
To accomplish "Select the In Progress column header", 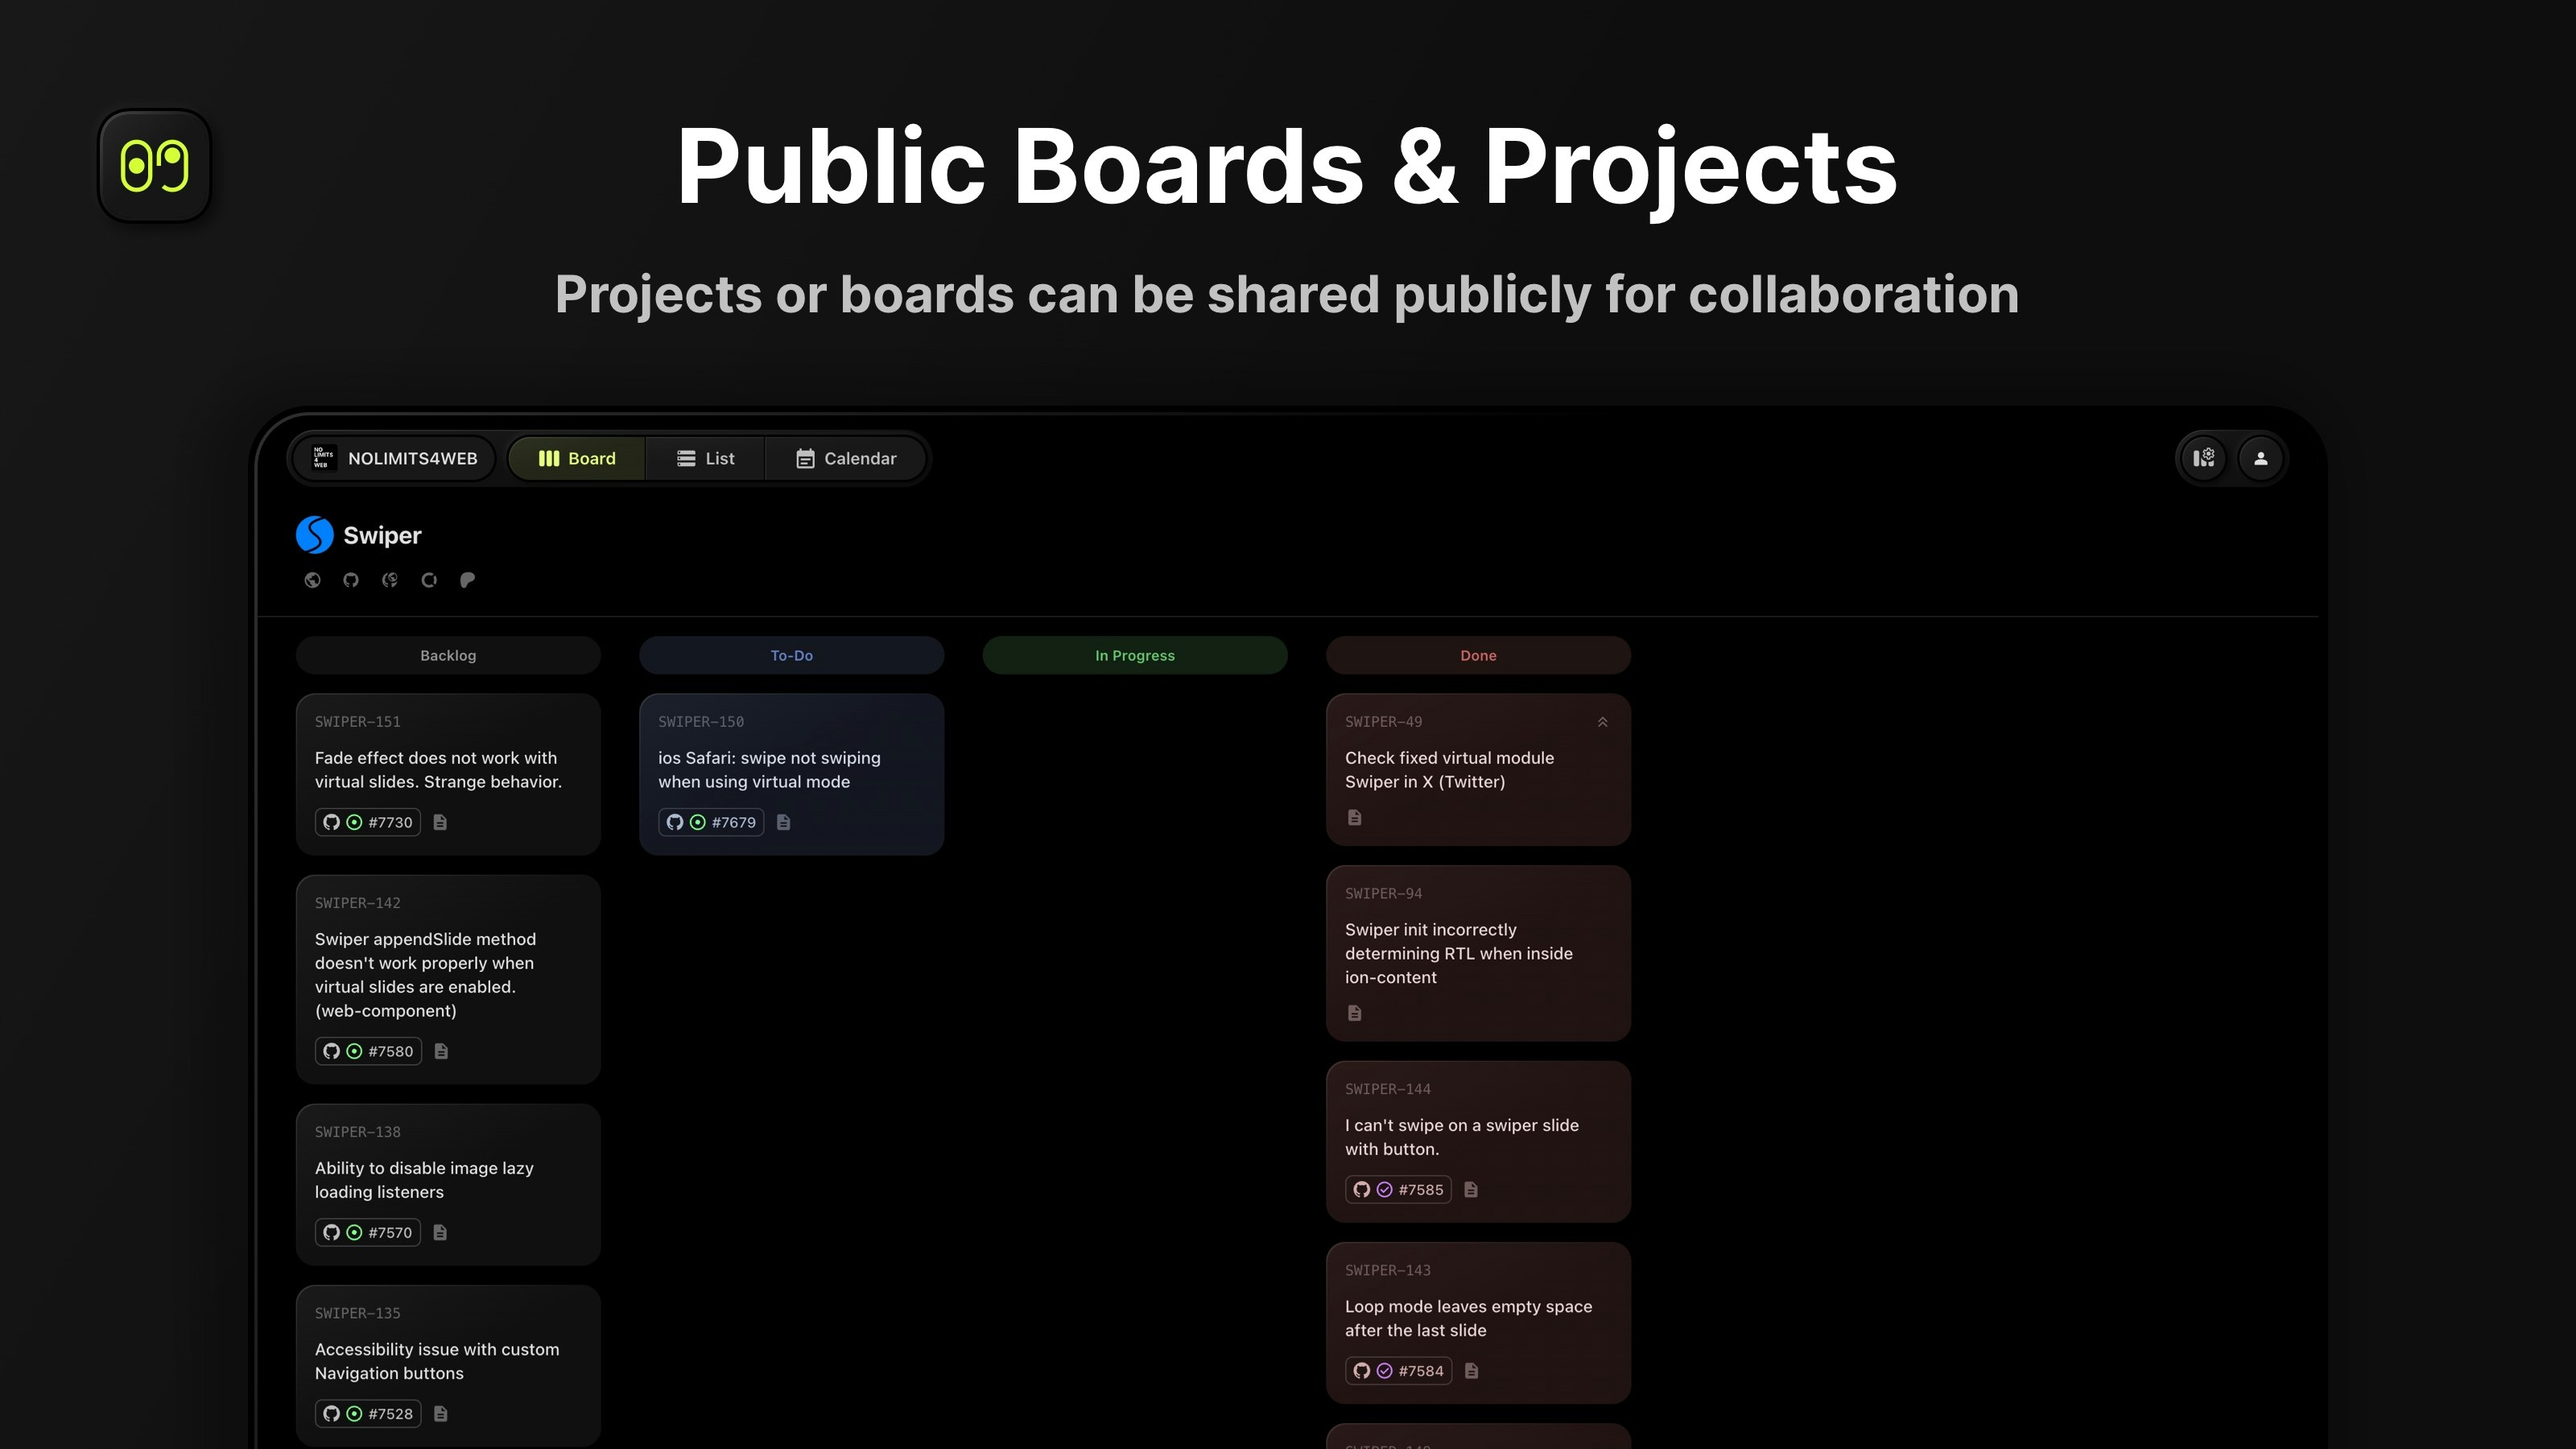I will 1134,655.
